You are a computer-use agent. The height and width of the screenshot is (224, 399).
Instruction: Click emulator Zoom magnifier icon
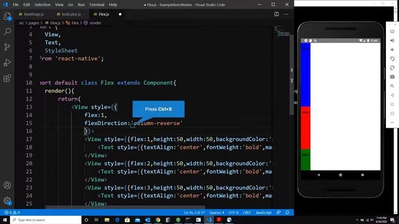tap(392, 86)
